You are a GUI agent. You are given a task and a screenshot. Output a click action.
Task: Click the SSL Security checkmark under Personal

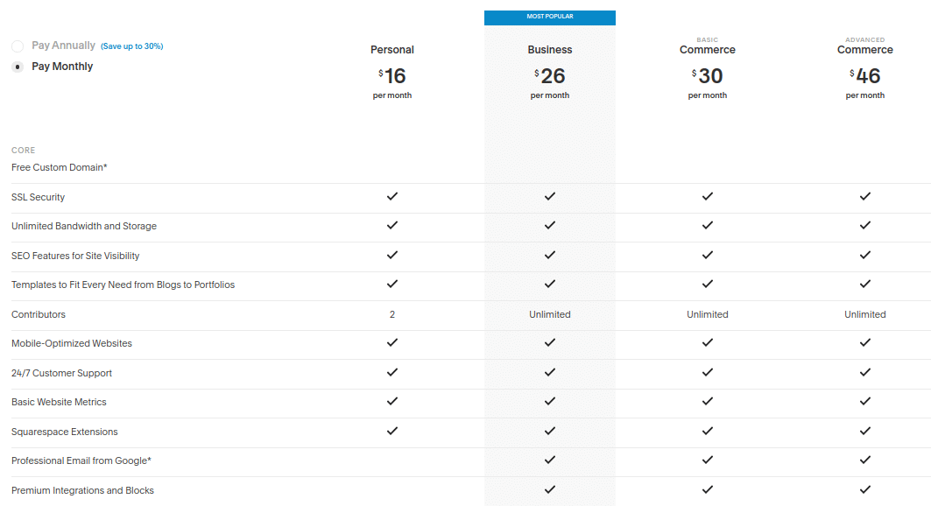click(x=391, y=196)
